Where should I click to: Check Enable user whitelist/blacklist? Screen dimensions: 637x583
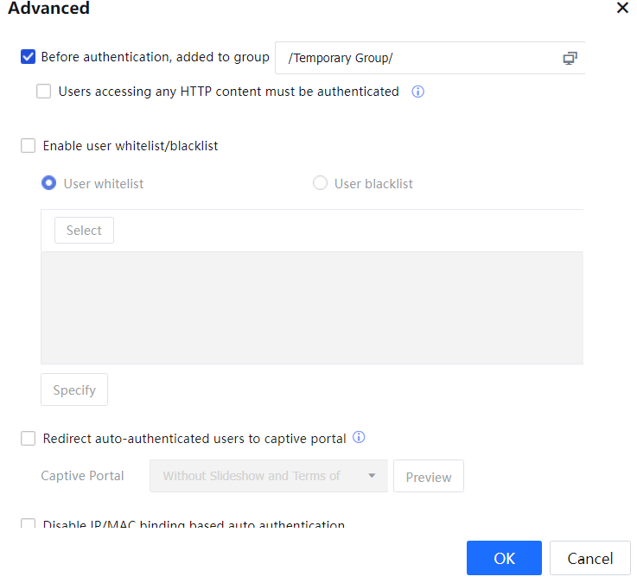29,146
